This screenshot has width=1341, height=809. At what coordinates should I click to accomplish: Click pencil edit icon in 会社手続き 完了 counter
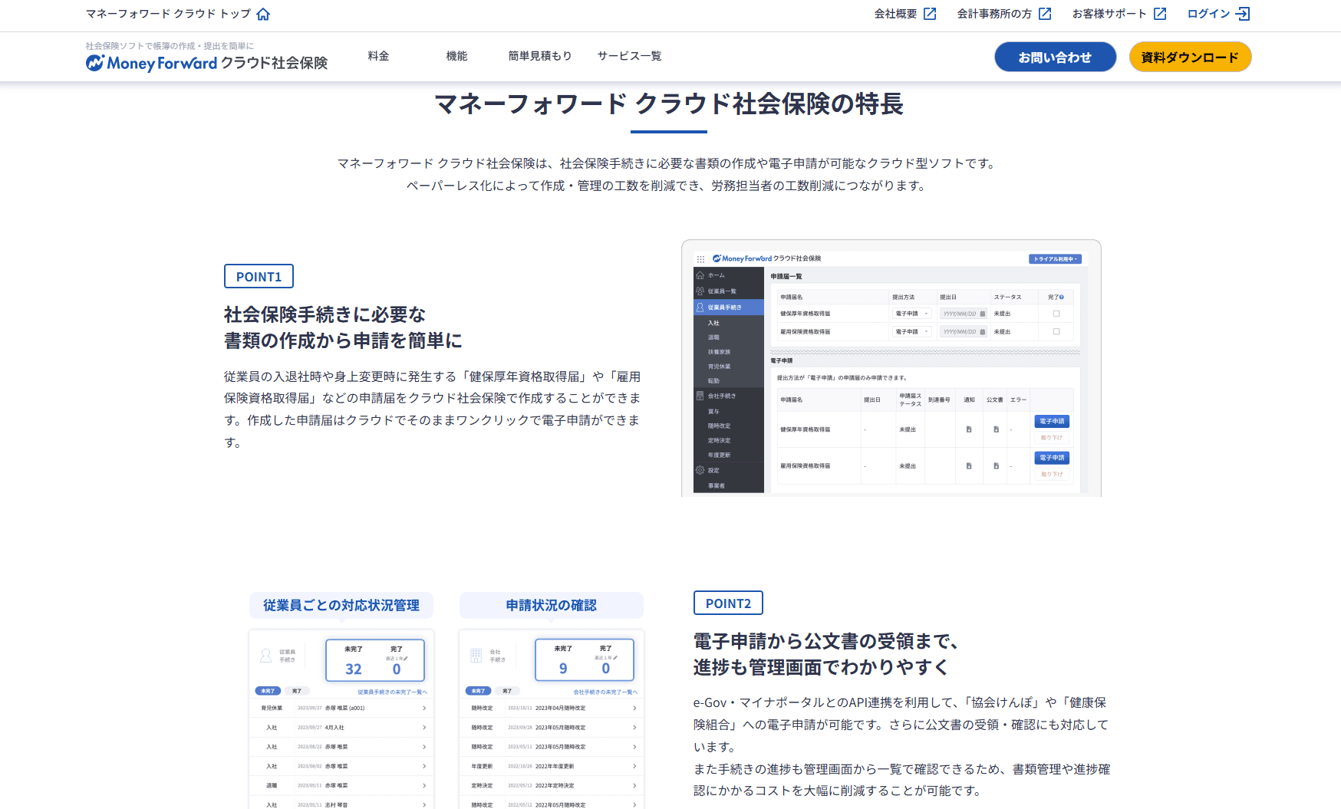coord(615,658)
